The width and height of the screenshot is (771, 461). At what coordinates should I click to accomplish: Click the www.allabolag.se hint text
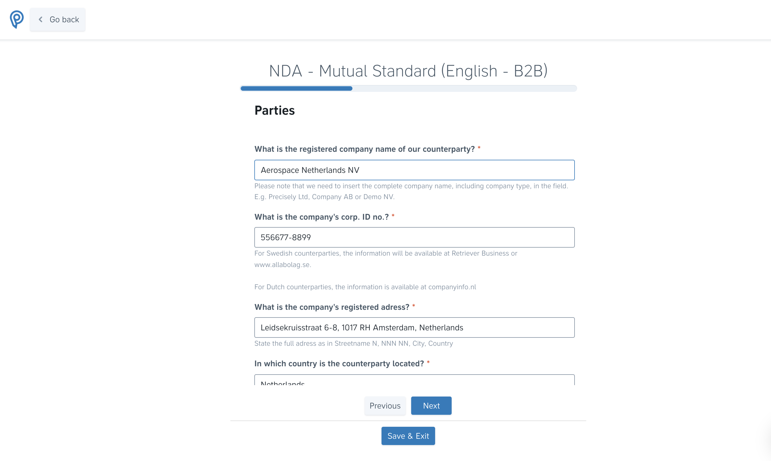283,265
